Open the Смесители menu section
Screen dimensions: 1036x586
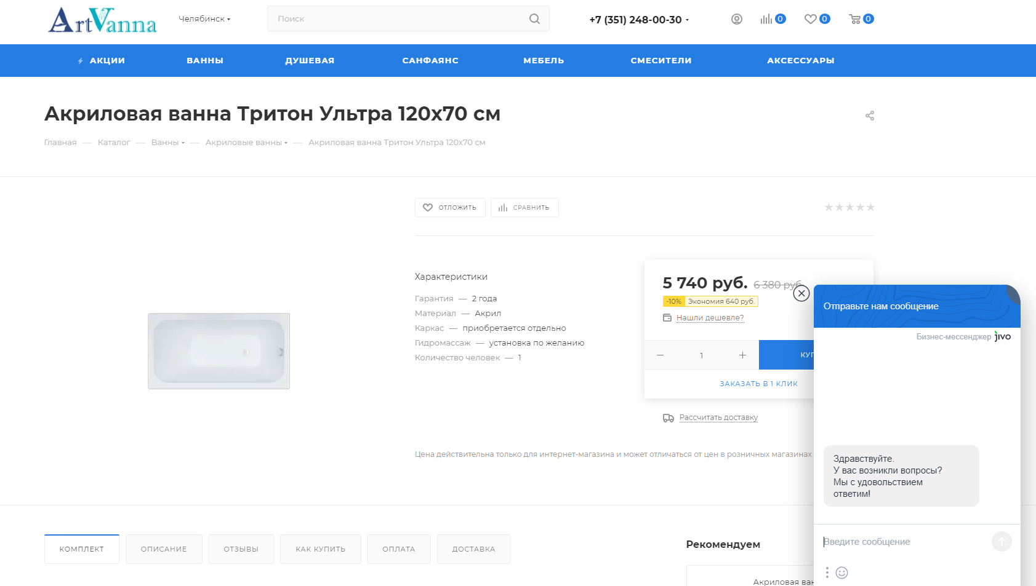tap(661, 61)
